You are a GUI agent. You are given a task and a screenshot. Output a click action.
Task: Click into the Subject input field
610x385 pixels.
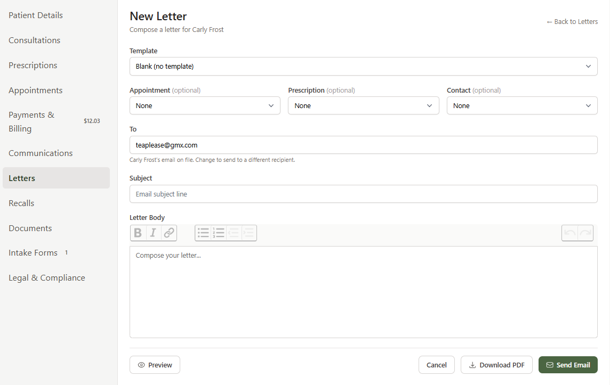[363, 194]
